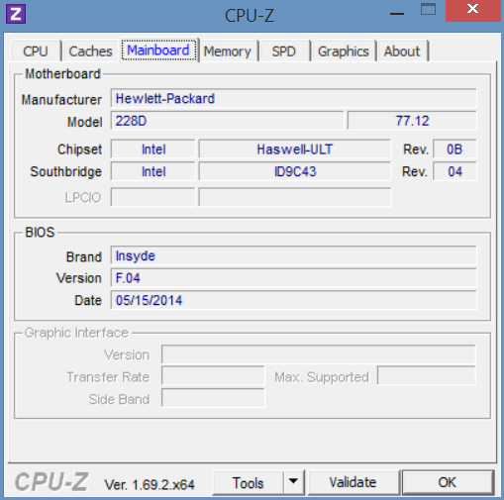
Task: Click the Haswell-ULT chipset field
Action: pyautogui.click(x=295, y=150)
